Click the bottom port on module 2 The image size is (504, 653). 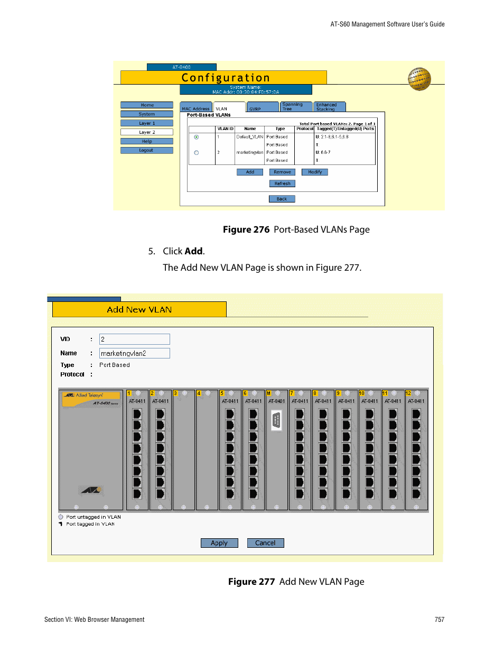(x=160, y=494)
